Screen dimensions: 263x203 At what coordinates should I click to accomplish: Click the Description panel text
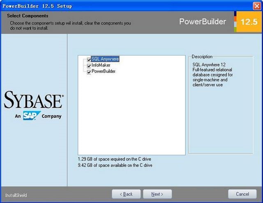pyautogui.click(x=212, y=75)
